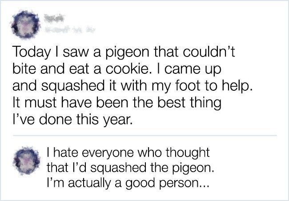Image resolution: width=289 pixels, height=201 pixels.
Task: Click the line 'bite and eat a cookie. I came up'
Action: point(117,69)
